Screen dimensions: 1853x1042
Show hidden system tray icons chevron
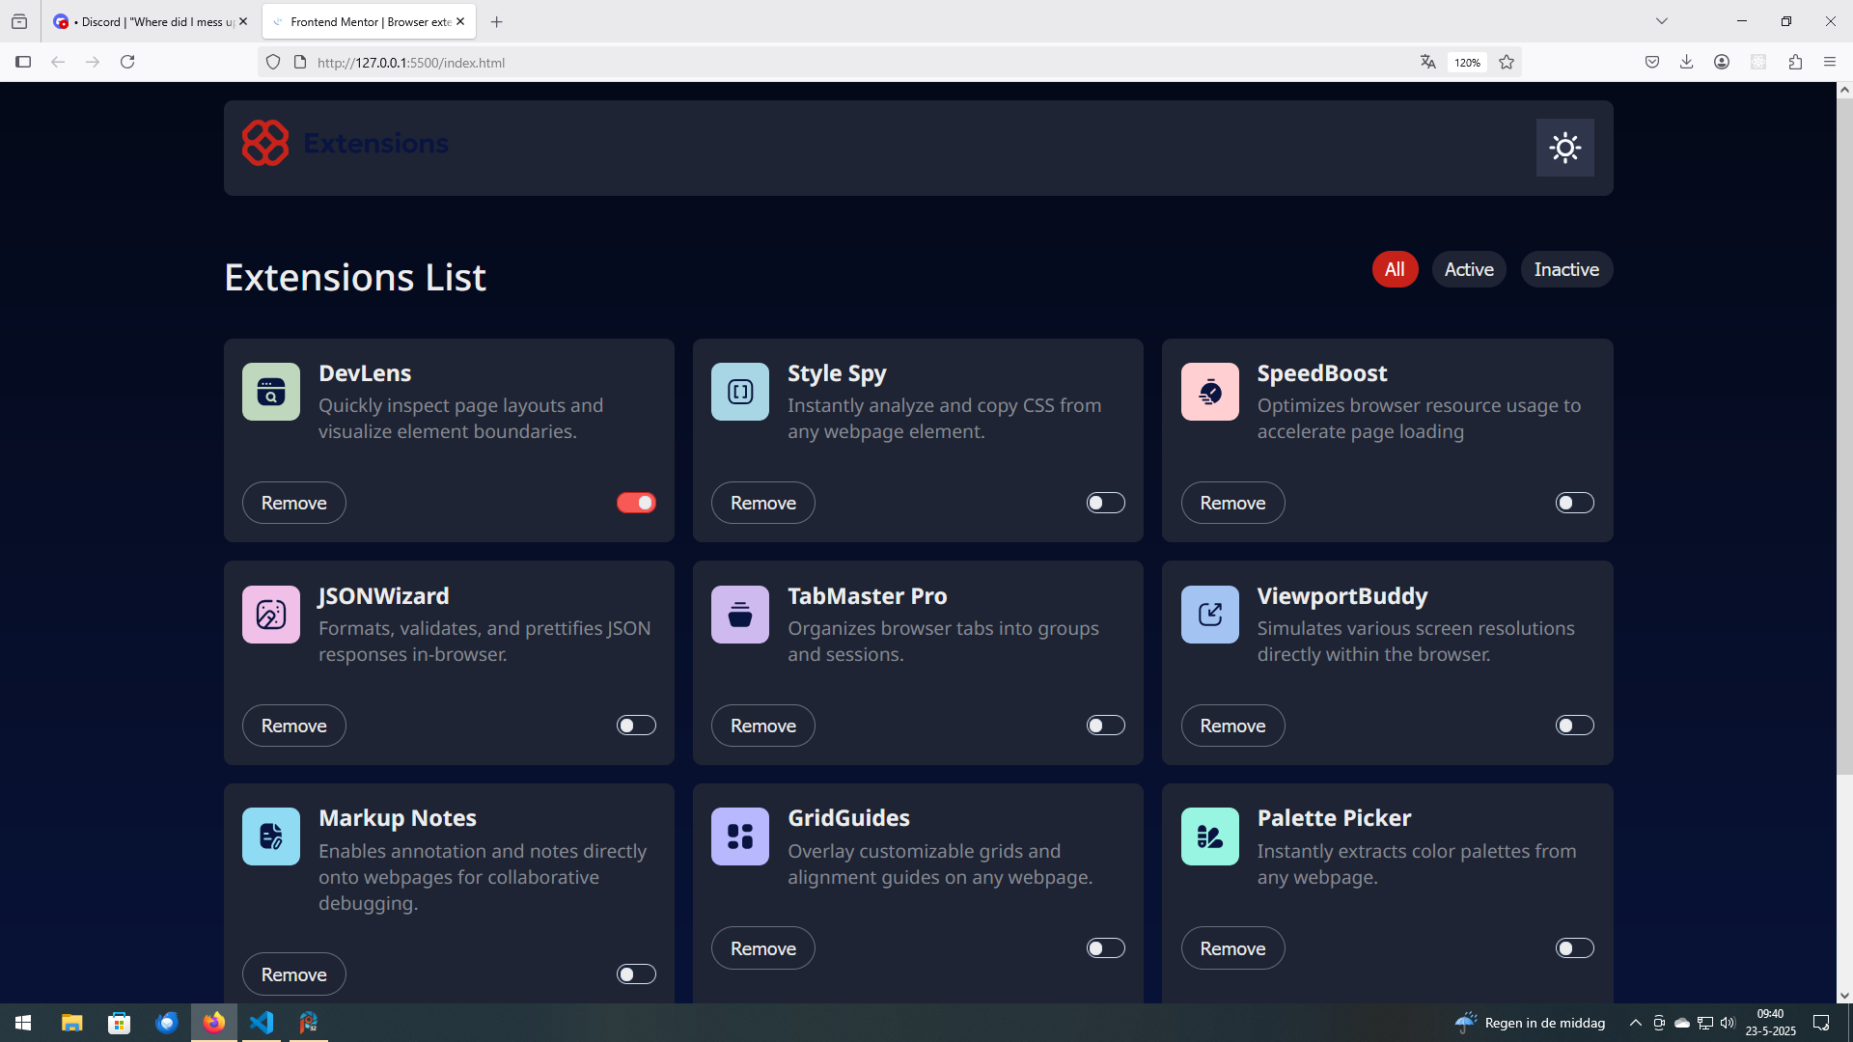coord(1635,1023)
